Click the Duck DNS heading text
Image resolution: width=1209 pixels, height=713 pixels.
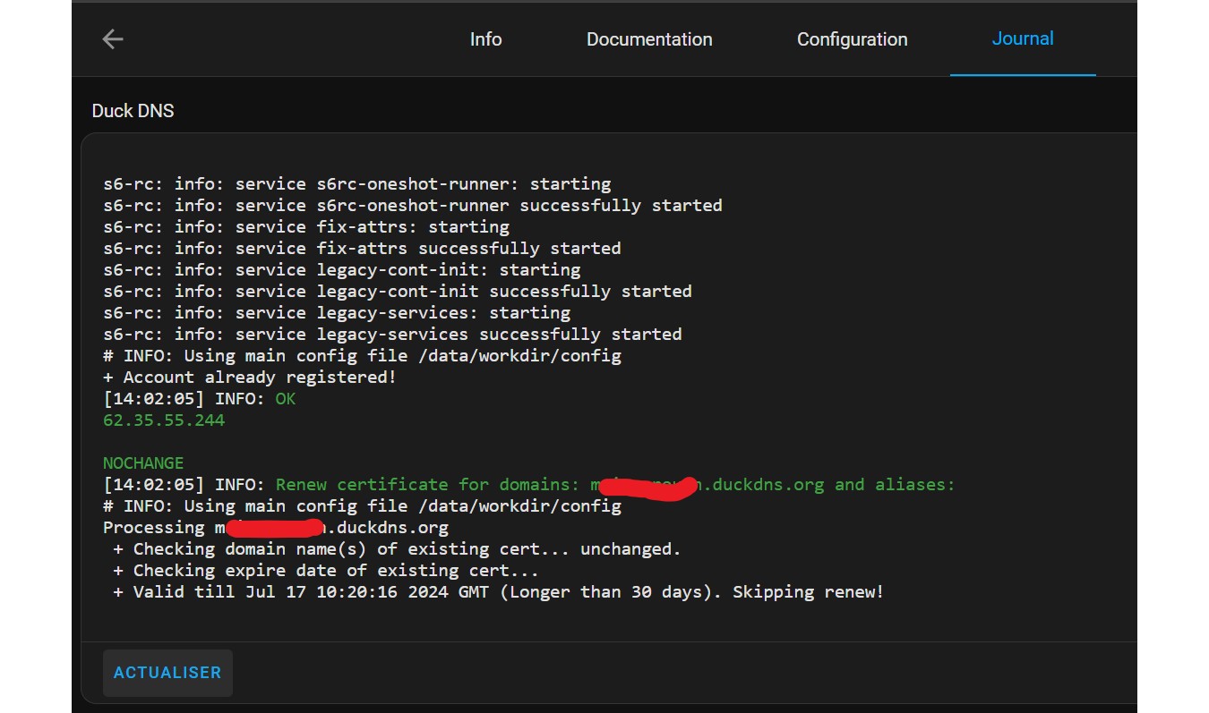click(x=133, y=111)
